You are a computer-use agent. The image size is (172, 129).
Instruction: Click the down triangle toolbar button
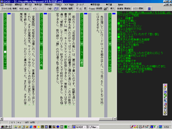(x=77, y=9)
